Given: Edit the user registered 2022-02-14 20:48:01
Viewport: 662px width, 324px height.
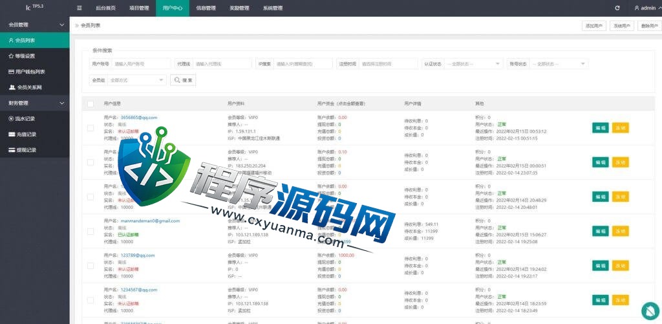Looking at the screenshot, I should pyautogui.click(x=601, y=197).
